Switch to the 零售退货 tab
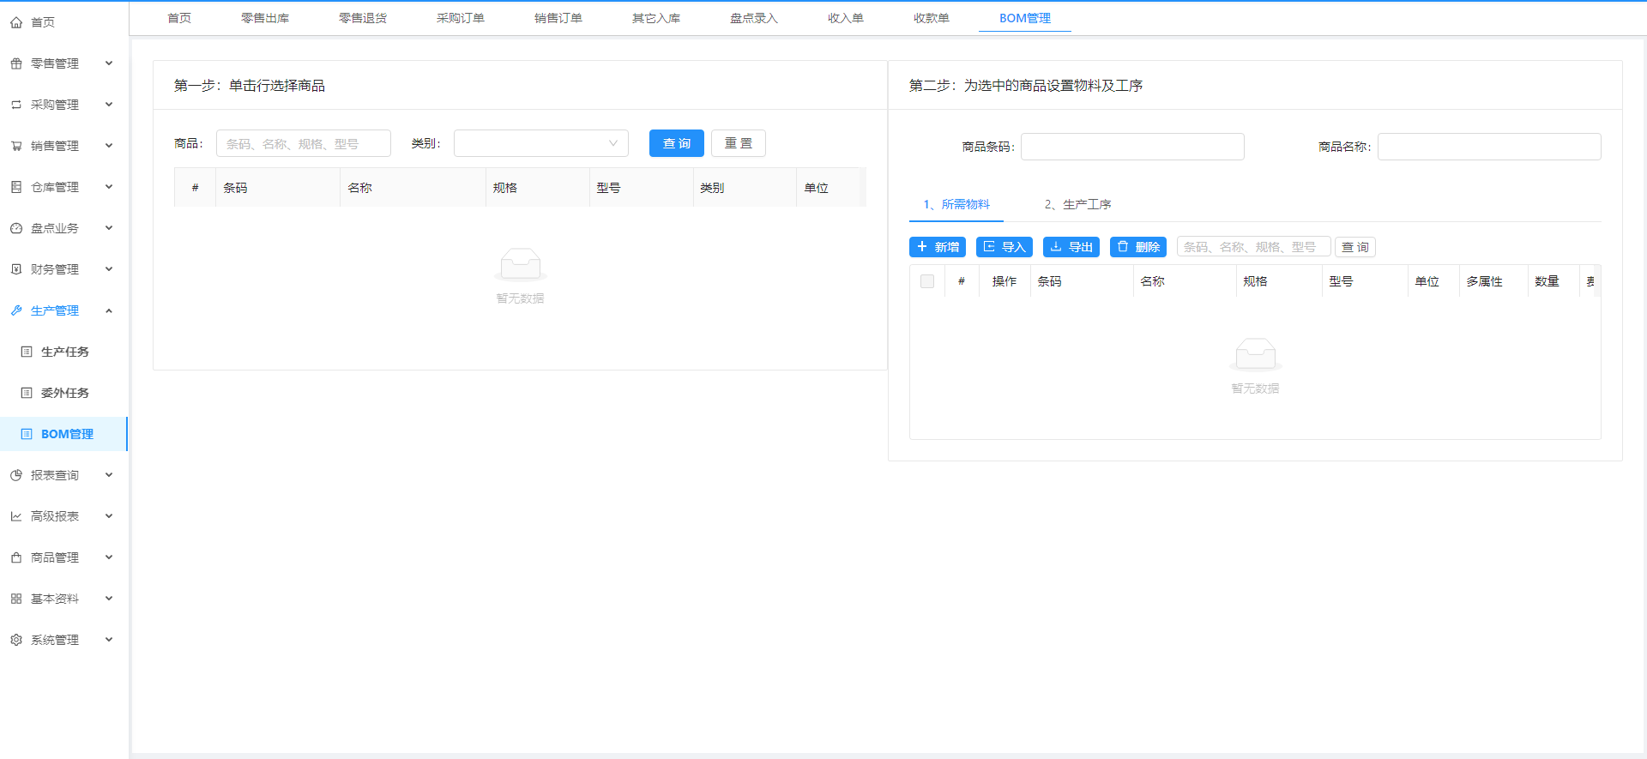 (363, 18)
